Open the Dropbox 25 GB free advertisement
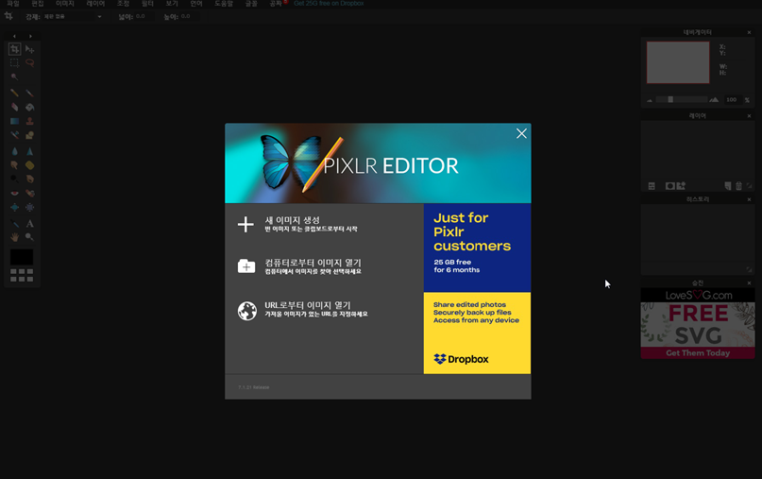 [477, 288]
